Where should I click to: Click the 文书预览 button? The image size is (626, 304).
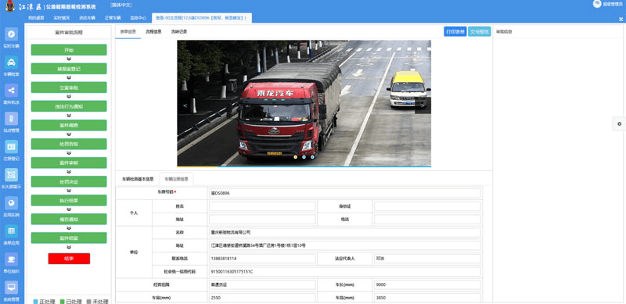pyautogui.click(x=479, y=31)
